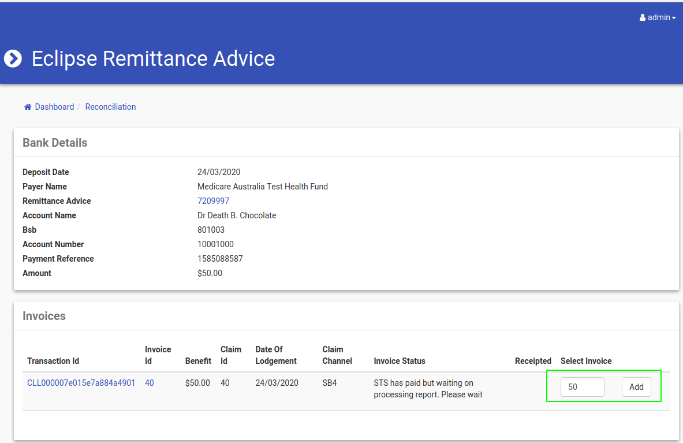Image resolution: width=683 pixels, height=443 pixels.
Task: Click the Invoice Status column header
Action: [x=400, y=361]
